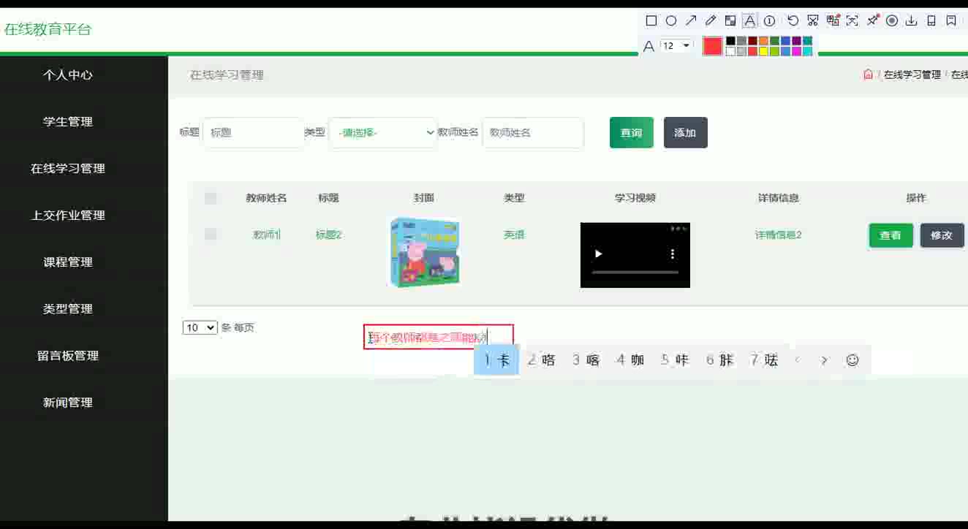The height and width of the screenshot is (529, 968).
Task: Select the pencil freehand tool
Action: click(711, 20)
